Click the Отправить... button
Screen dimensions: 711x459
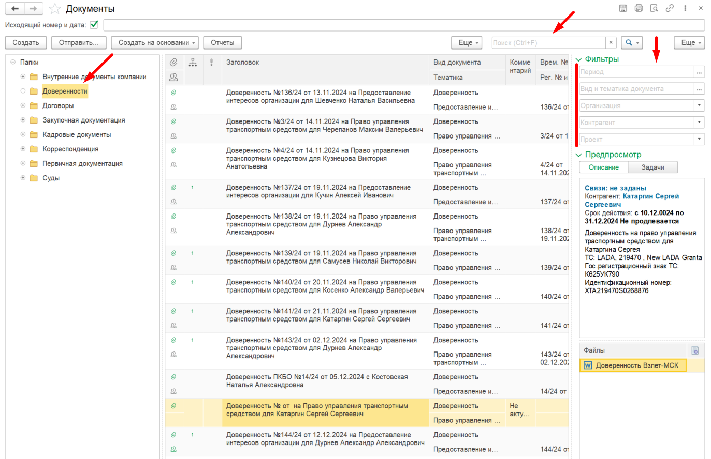79,43
